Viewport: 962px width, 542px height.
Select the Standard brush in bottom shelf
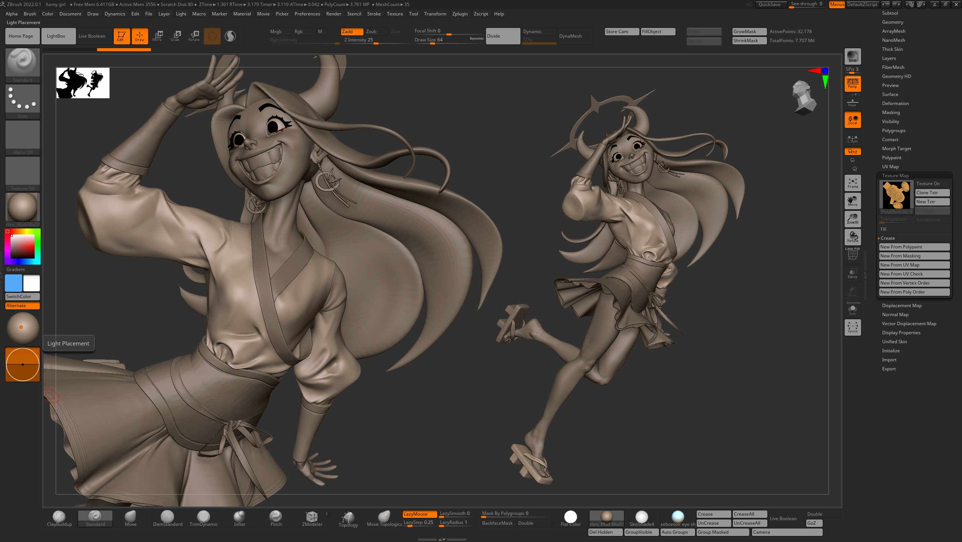95,518
